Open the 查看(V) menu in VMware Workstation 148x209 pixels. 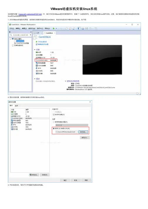[x=24, y=28]
